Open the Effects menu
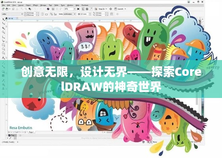The image size is (222, 158). coord(35,5)
